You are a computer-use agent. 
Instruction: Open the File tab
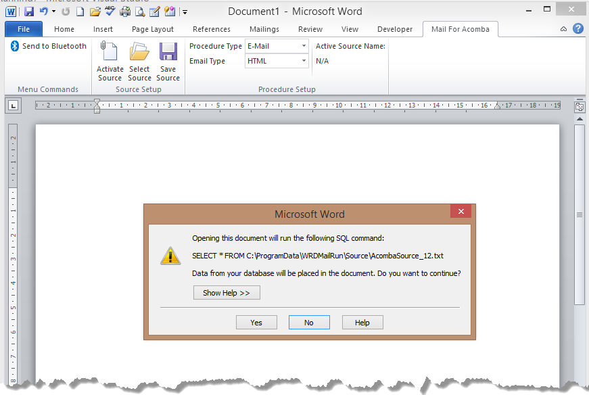click(x=23, y=29)
